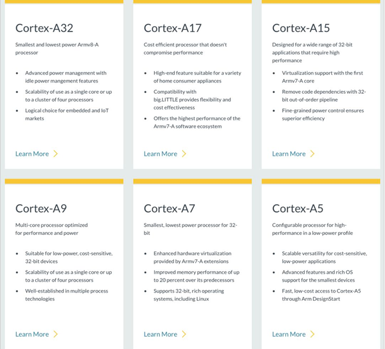Viewport: 385px width, 349px height.
Task: Click 'Advanced features and rich OS support' bullet
Action: 319,276
